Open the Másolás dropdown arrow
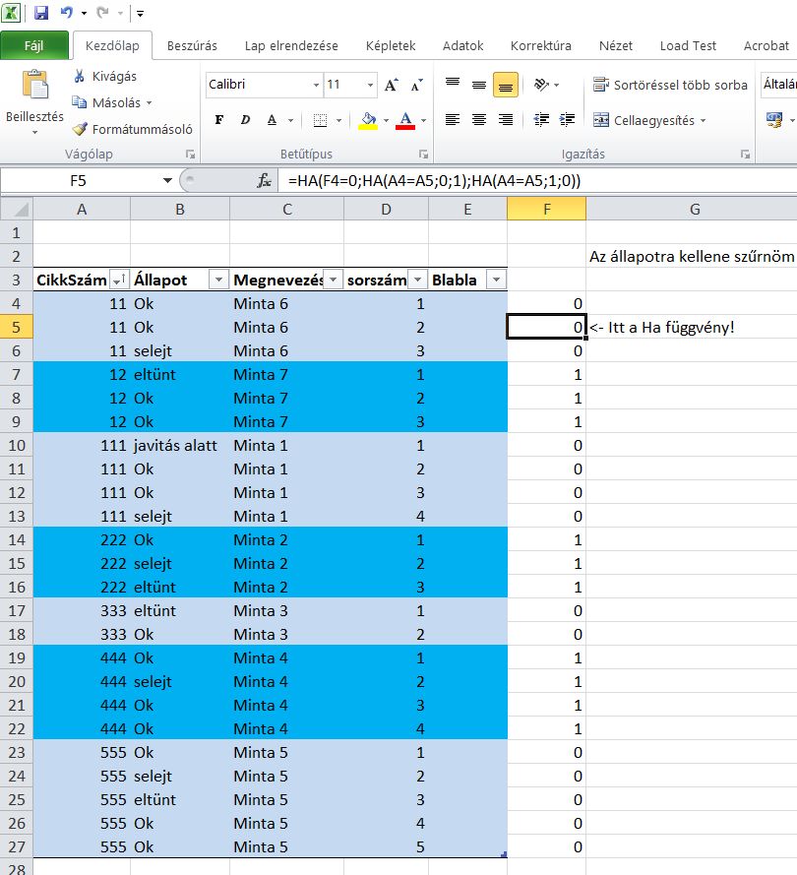Viewport: 797px width, 875px height. (150, 103)
